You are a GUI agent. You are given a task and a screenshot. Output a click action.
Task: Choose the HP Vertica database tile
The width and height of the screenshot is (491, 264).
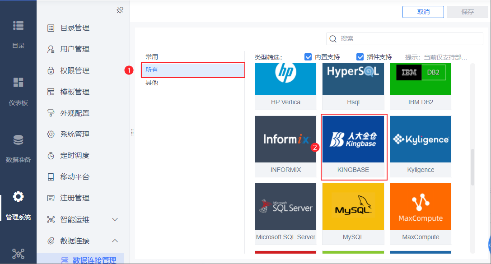285,86
